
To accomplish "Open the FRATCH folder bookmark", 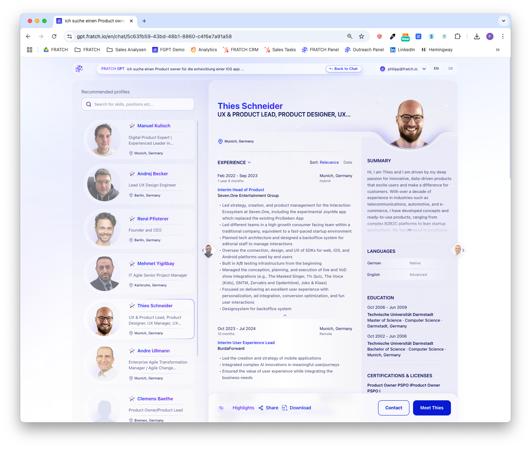I will 87,50.
